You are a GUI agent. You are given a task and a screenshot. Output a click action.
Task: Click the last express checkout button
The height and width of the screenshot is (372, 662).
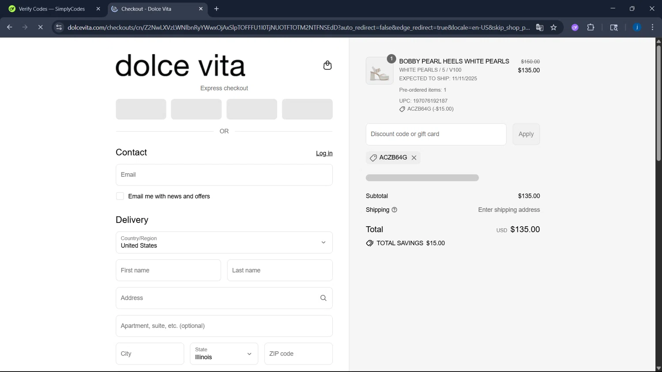pos(307,109)
